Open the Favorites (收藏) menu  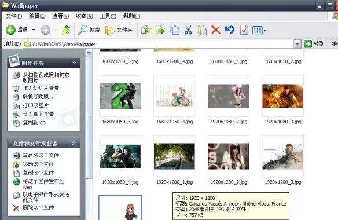click(x=84, y=16)
